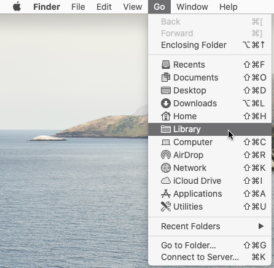Screen dimensions: 274x268
Task: Click the Documents pages icon
Action: (x=166, y=77)
